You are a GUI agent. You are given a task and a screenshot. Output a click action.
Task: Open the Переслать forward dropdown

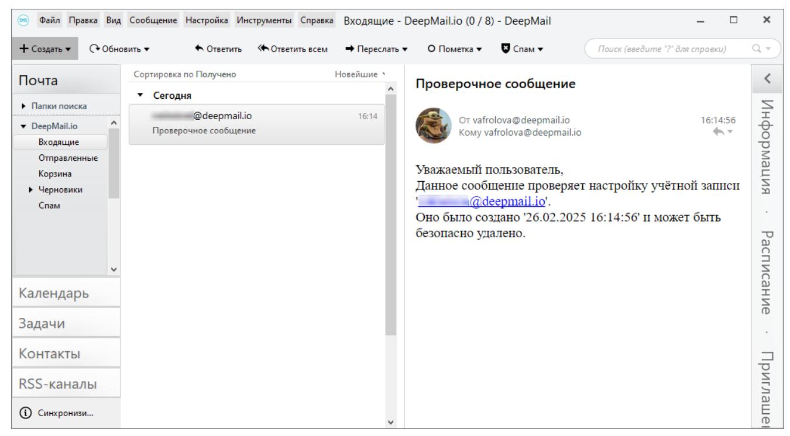tap(376, 49)
